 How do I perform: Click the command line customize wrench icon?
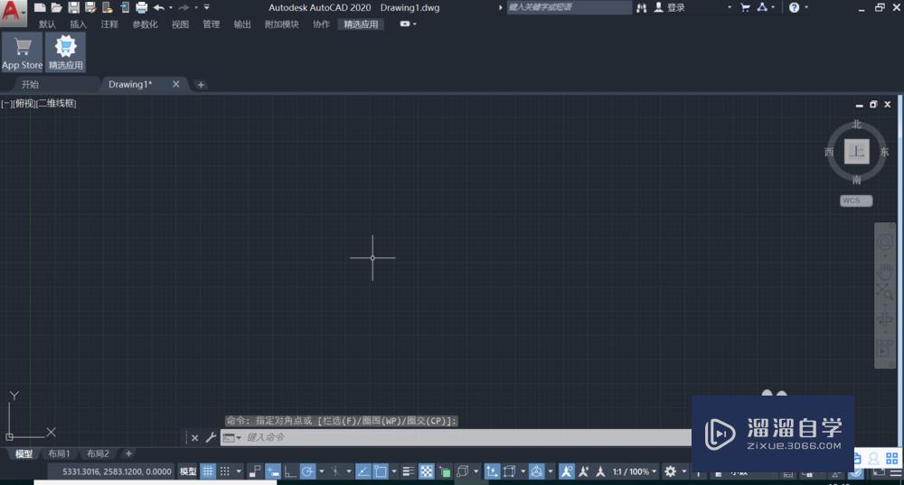click(211, 438)
